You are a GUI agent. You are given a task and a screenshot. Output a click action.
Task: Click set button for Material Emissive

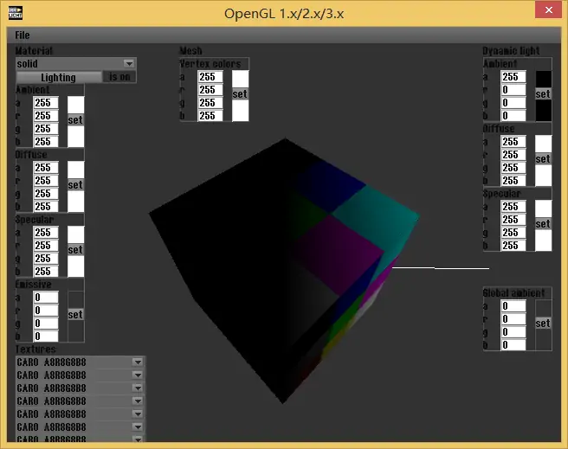click(75, 315)
